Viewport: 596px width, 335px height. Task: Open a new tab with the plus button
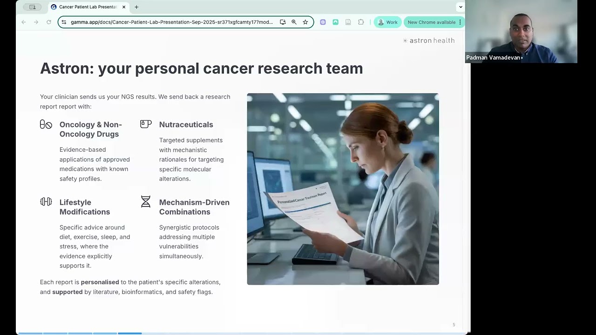click(136, 7)
